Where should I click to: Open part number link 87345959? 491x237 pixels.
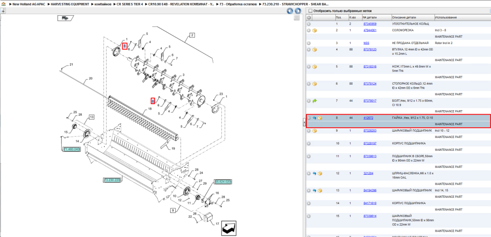click(370, 24)
